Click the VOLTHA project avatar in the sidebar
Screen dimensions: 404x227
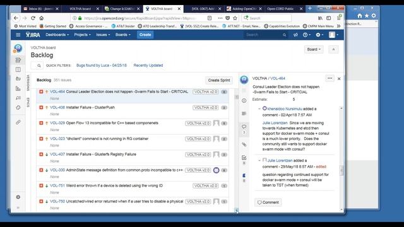tap(18, 49)
